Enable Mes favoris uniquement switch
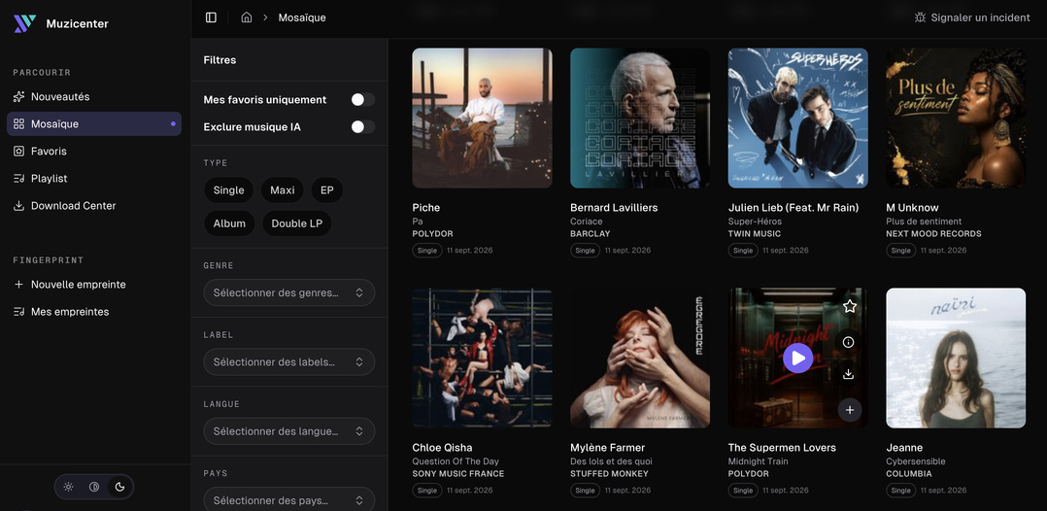Image resolution: width=1047 pixels, height=511 pixels. click(x=362, y=99)
